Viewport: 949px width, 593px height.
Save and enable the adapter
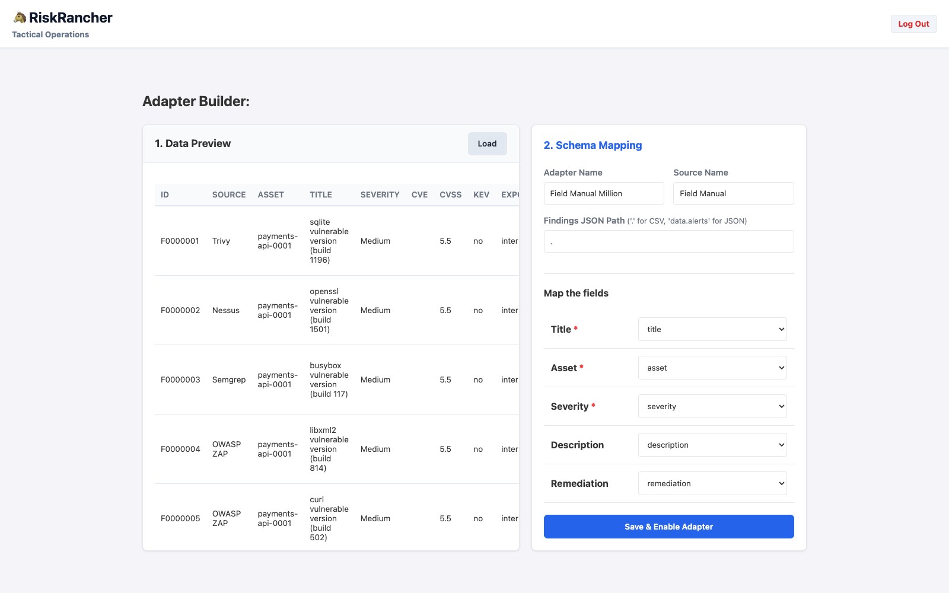click(x=668, y=527)
